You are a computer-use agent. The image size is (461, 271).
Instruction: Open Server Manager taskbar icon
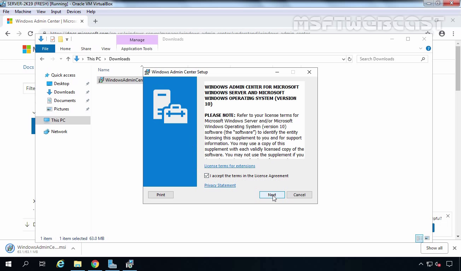tap(112, 264)
